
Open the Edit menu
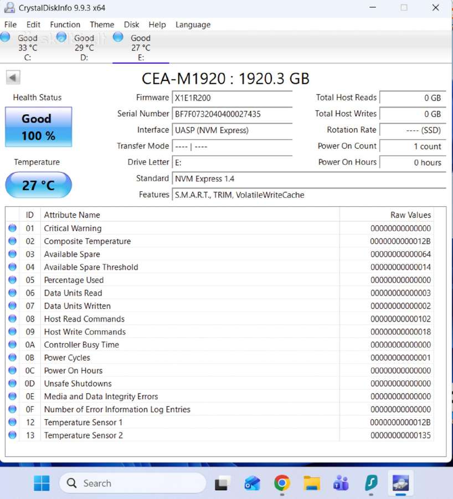coord(33,24)
